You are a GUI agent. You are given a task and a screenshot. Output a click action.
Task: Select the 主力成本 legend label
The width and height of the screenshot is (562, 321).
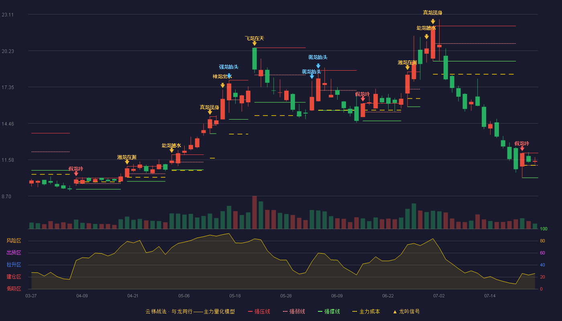point(369,311)
